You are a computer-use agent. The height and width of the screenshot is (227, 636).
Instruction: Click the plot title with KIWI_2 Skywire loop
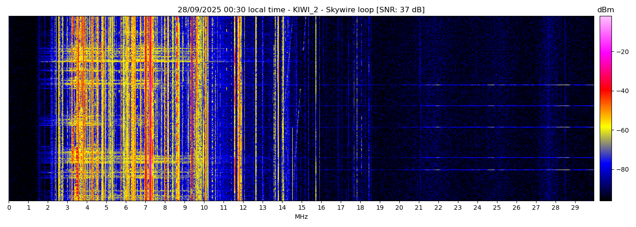(x=301, y=10)
